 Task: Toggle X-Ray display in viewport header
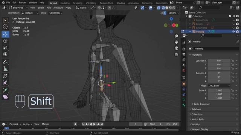pos(159,8)
